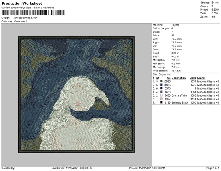This screenshot has height=171, width=221.
Task: Click the 'Crème White' description
Action: 179,95
